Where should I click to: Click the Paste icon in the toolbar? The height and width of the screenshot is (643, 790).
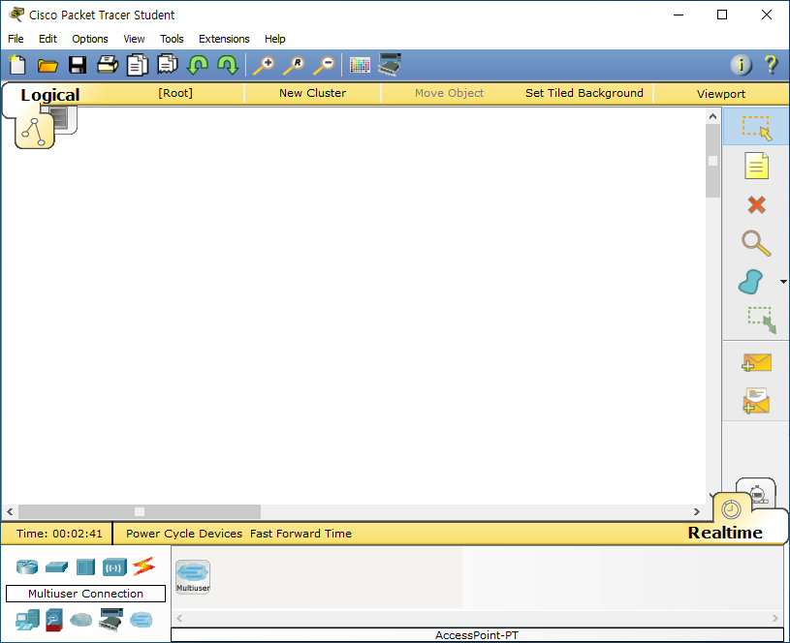tap(168, 65)
